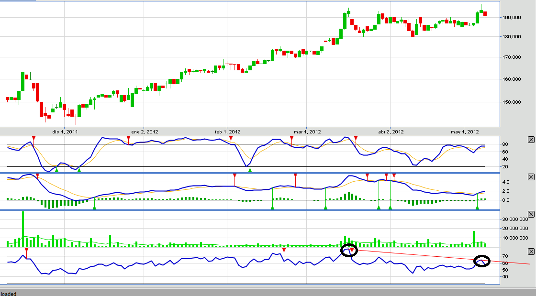
Task: Close the stochastic oscillator panel
Action: coord(530,139)
